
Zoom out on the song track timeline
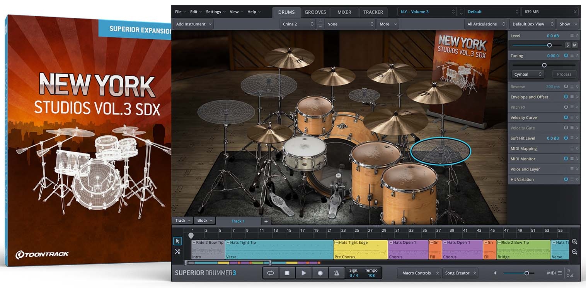[574, 252]
